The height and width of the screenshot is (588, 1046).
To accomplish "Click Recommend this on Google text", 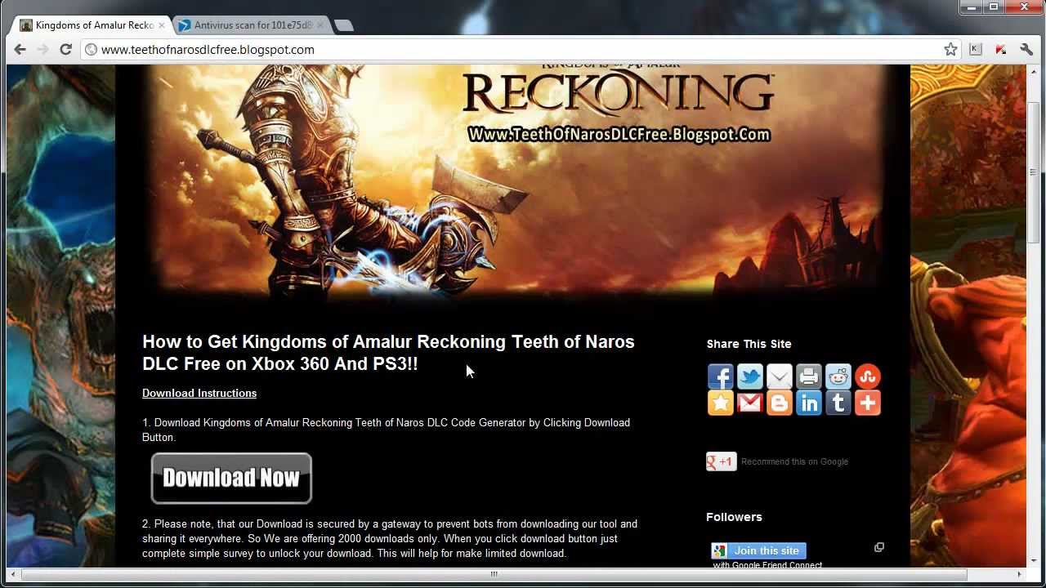I will coord(794,461).
